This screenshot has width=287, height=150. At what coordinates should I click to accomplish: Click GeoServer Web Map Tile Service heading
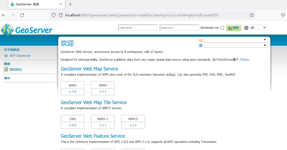pyautogui.click(x=94, y=103)
